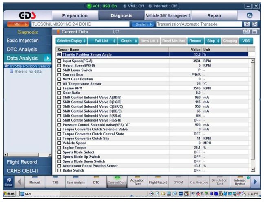The height and width of the screenshot is (202, 265).
Task: Click the Record button
Action: (195, 41)
